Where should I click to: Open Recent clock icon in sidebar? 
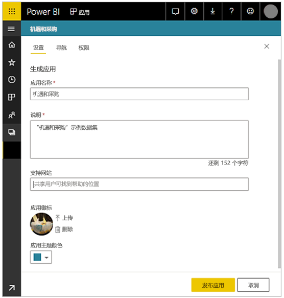[x=12, y=79]
